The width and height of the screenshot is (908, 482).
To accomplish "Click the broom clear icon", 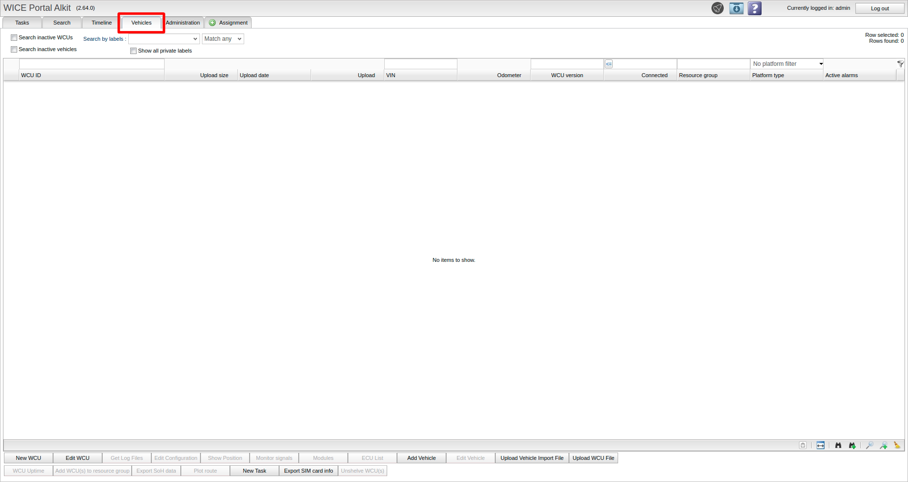I will tap(897, 445).
